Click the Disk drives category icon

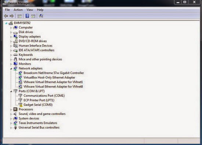(x=15, y=32)
